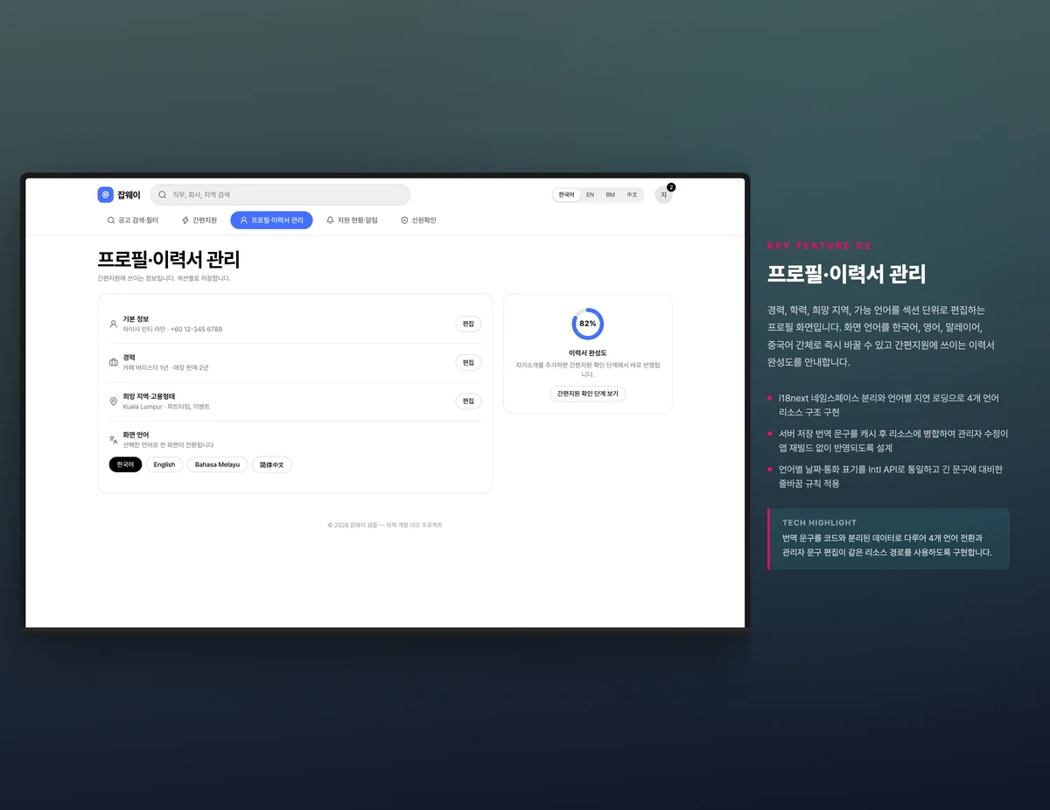Open the 지 user avatar menu
Screen dimensions: 1050x810
[x=663, y=195]
